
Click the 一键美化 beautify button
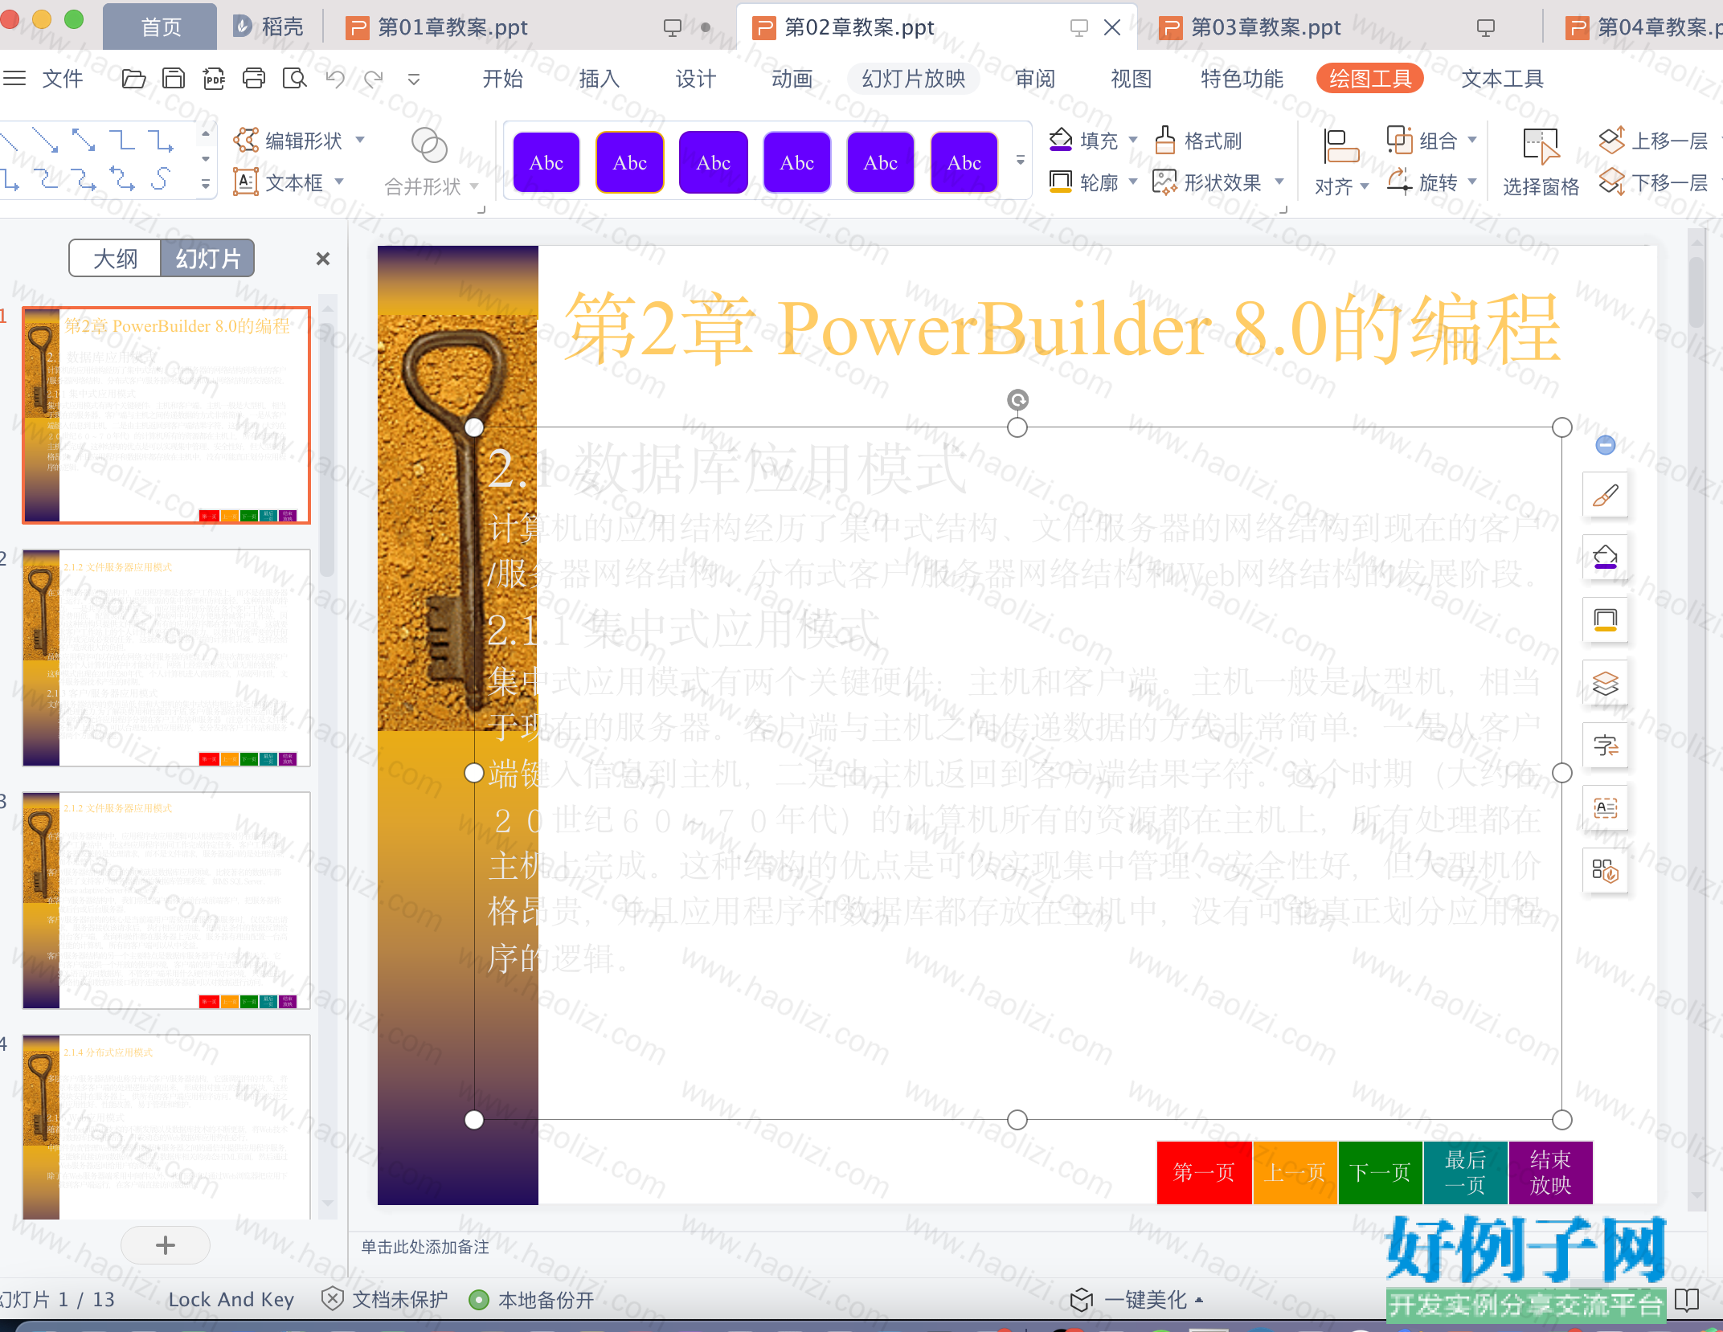(x=1136, y=1300)
